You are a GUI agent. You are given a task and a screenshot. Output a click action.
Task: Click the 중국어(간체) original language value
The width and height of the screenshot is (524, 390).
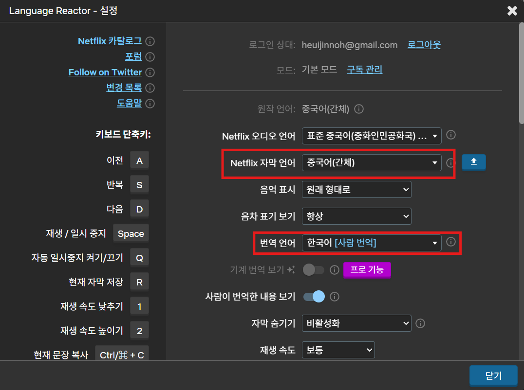325,109
